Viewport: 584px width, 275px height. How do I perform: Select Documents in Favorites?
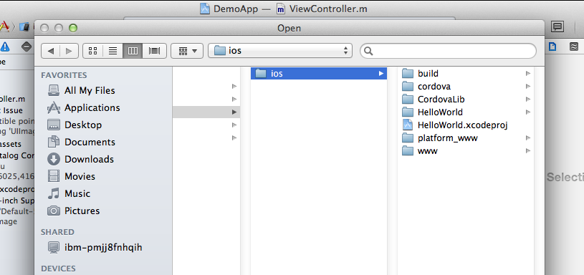[90, 142]
